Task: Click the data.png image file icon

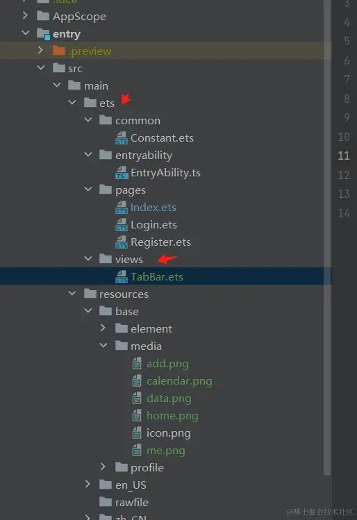Action: coord(137,398)
